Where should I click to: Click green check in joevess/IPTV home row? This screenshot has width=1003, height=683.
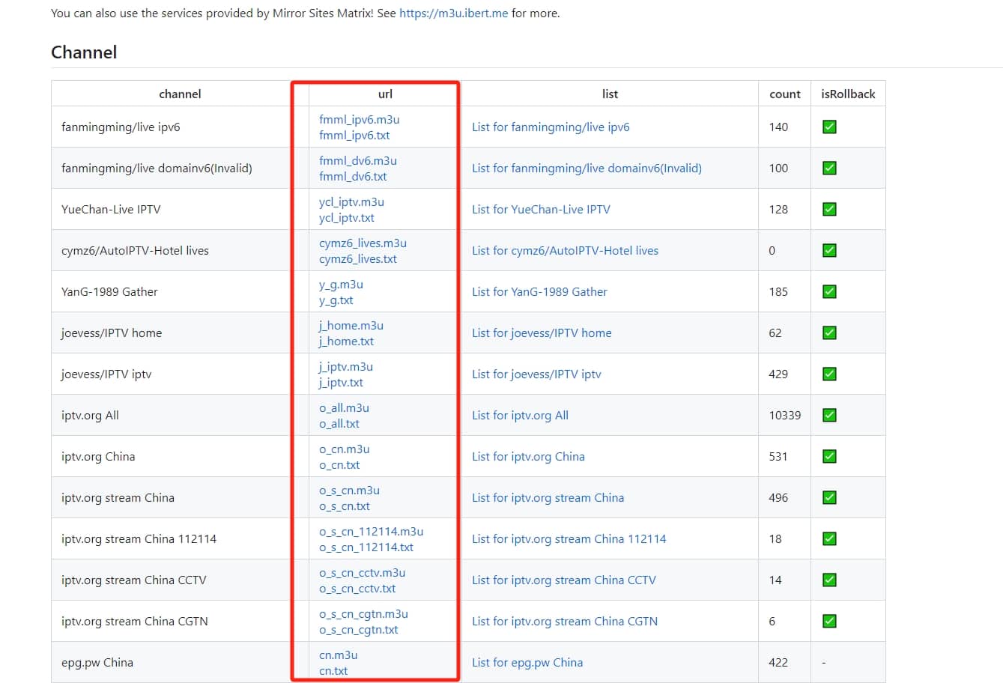point(829,333)
